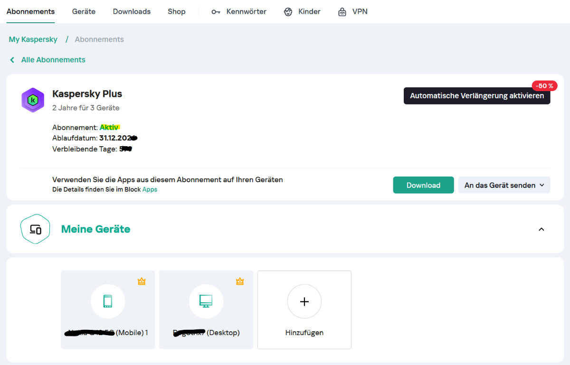The image size is (570, 365).
Task: Click the crown icon on Desktop card
Action: point(240,281)
